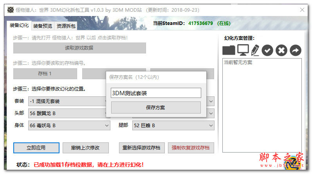The height and width of the screenshot is (174, 312).
Task: Click the scheme name input field
Action: [x=156, y=93]
